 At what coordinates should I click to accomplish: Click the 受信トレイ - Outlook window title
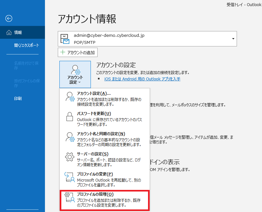pyautogui.click(x=244, y=4)
